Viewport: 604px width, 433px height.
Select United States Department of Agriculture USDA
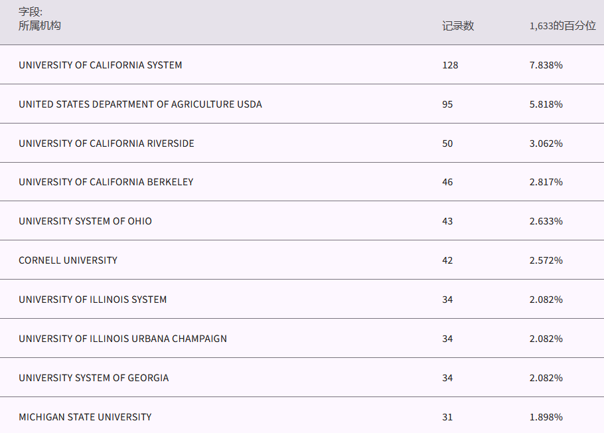(x=140, y=104)
